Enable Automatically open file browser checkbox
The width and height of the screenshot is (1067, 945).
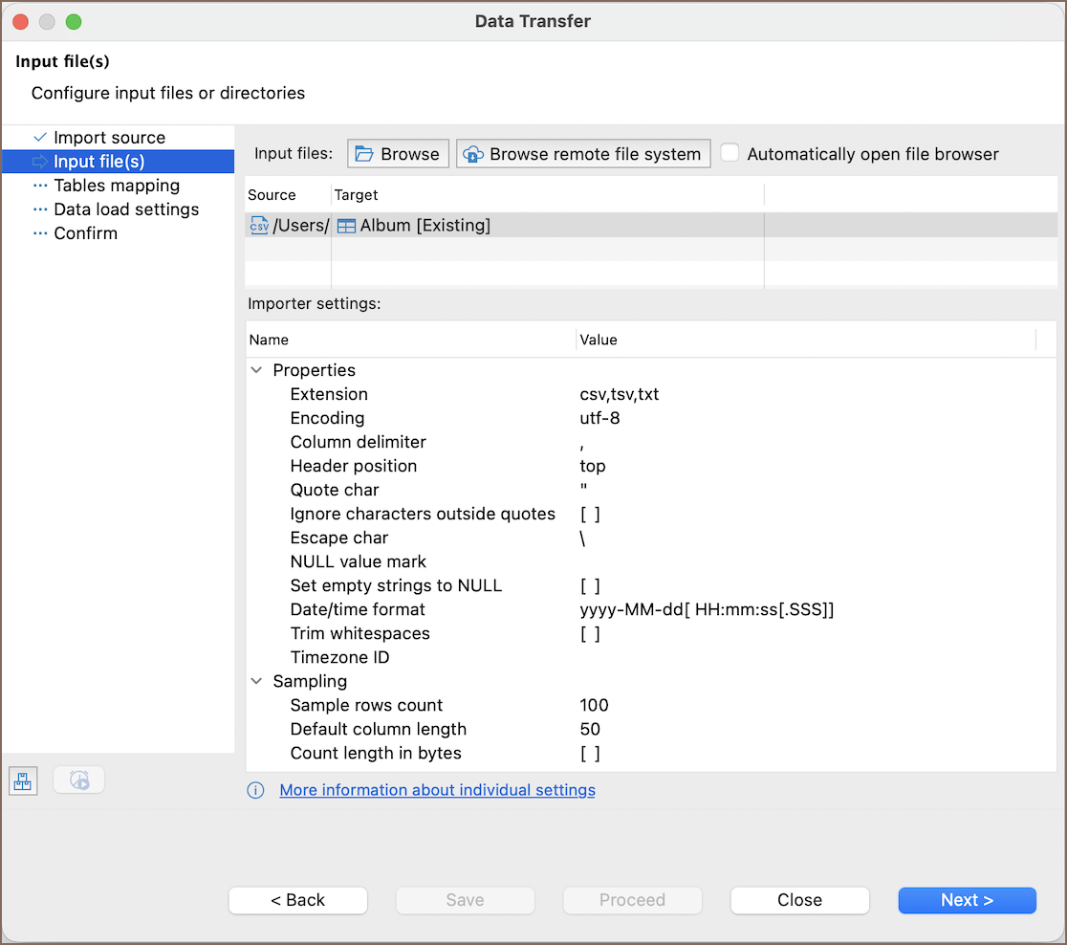730,153
